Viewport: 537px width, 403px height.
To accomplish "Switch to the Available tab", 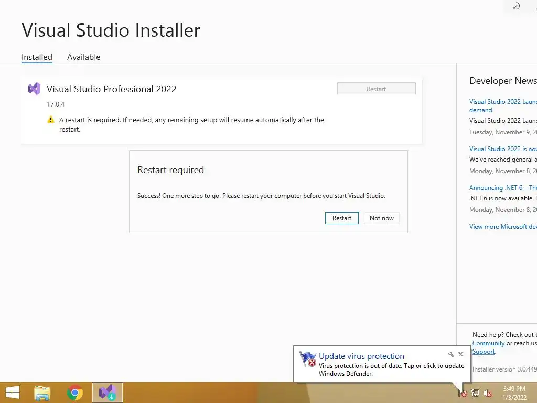I will click(x=83, y=57).
